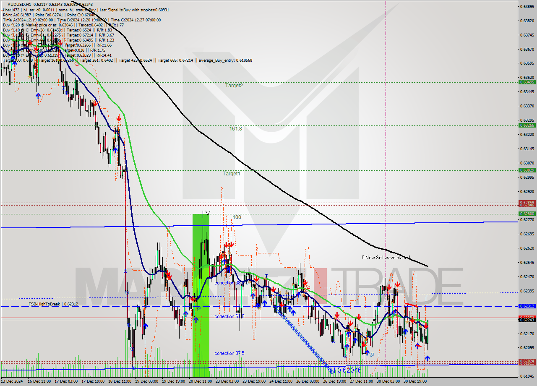The width and height of the screenshot is (537, 386).
Task: Select the red down arrow above the 18 Dec 11:00 candles
Action: [x=119, y=118]
